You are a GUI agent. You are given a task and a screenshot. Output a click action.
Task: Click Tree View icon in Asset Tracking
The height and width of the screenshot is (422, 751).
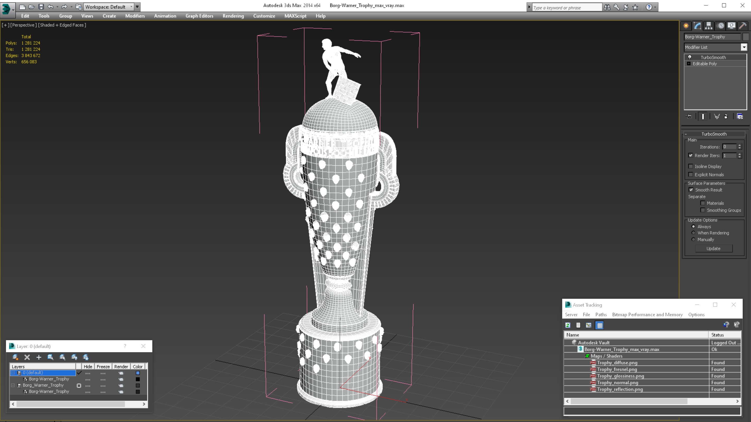589,325
